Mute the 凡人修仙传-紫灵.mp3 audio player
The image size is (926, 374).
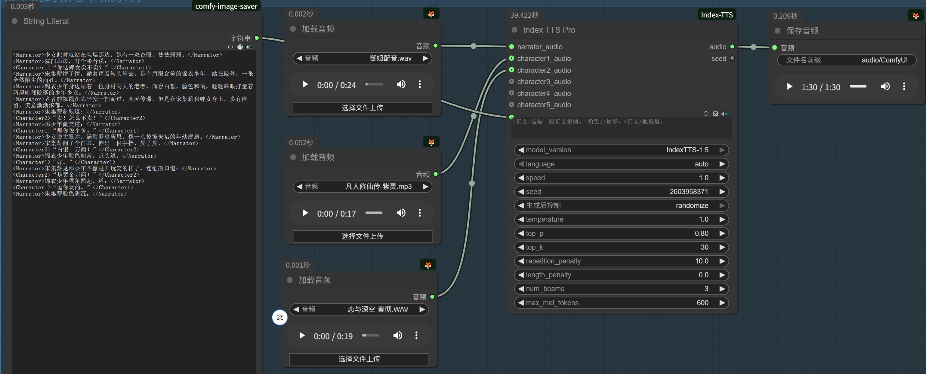tap(401, 213)
